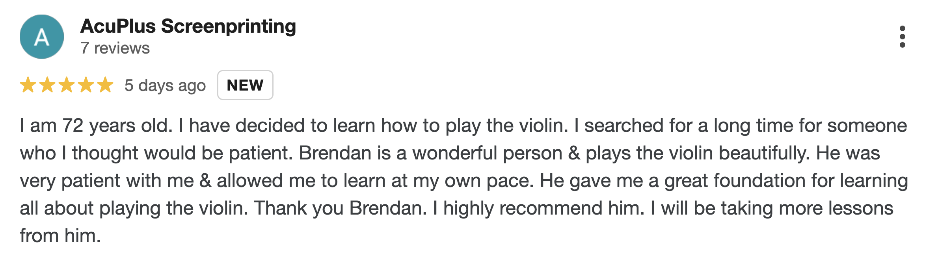Click the final words 'from him.'
The image size is (938, 263).
[60, 236]
